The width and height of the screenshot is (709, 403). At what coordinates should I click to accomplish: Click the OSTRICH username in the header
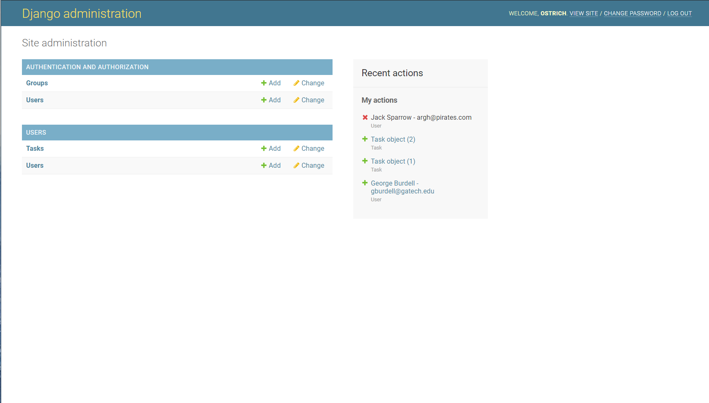coord(553,13)
